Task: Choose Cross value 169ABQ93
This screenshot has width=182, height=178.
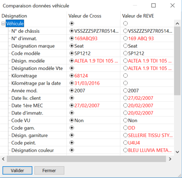Action: 71,39
